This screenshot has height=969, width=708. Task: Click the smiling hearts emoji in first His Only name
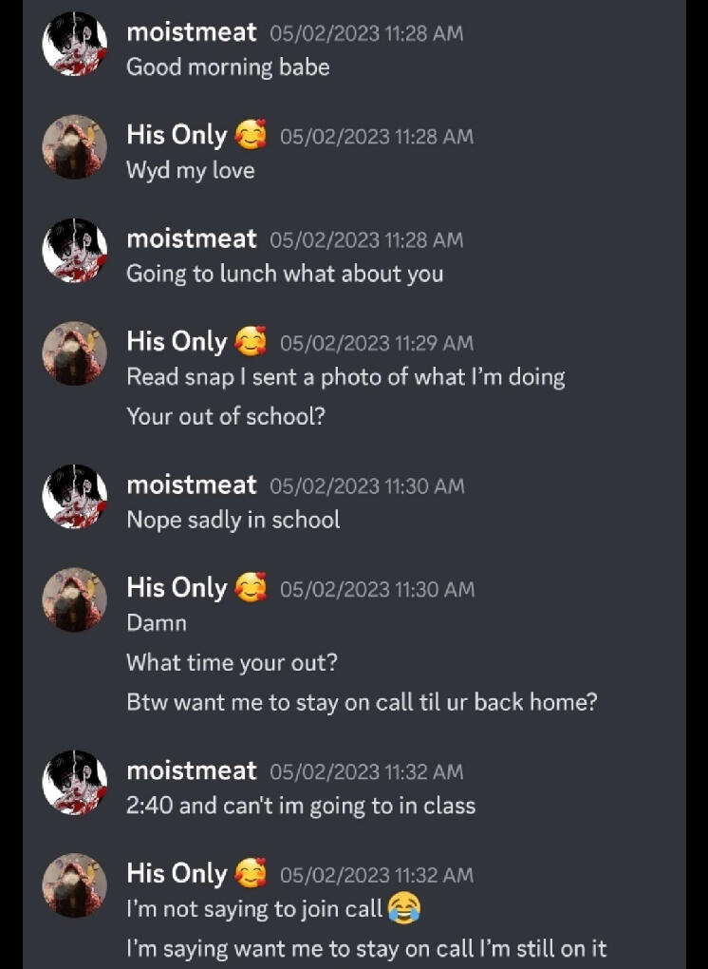click(x=251, y=136)
